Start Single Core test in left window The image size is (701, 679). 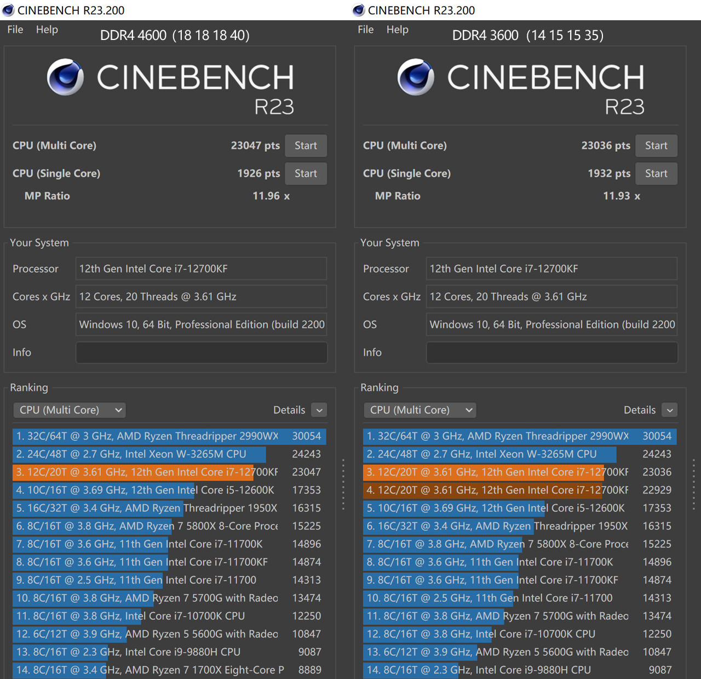tap(306, 174)
